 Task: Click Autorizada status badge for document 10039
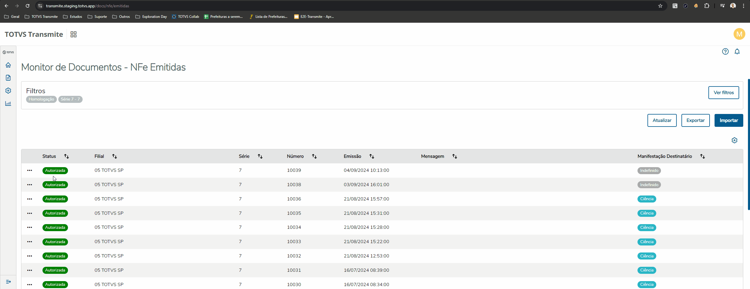pyautogui.click(x=55, y=171)
